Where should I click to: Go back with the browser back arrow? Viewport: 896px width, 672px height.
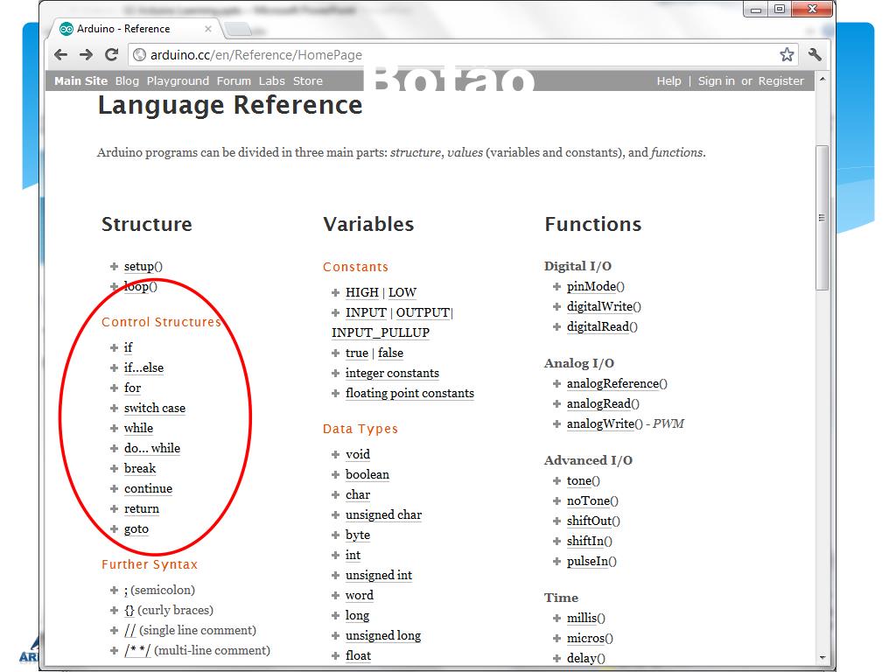(x=61, y=55)
